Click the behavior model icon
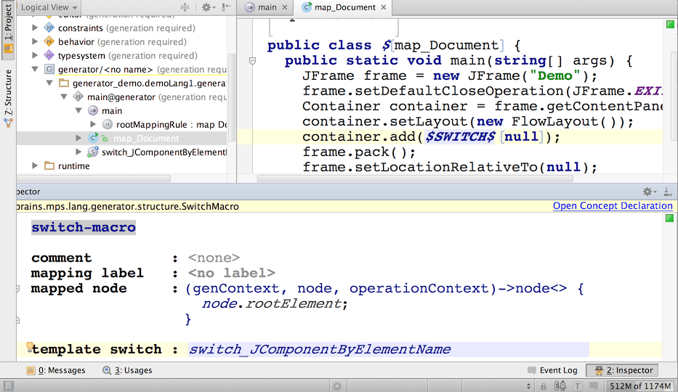678x392 pixels. click(x=49, y=41)
